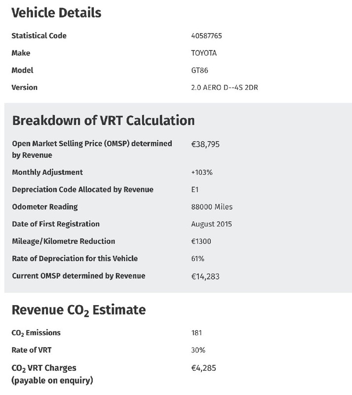The width and height of the screenshot is (352, 395).
Task: Select odometer value 88000 Miles
Action: 212,207
